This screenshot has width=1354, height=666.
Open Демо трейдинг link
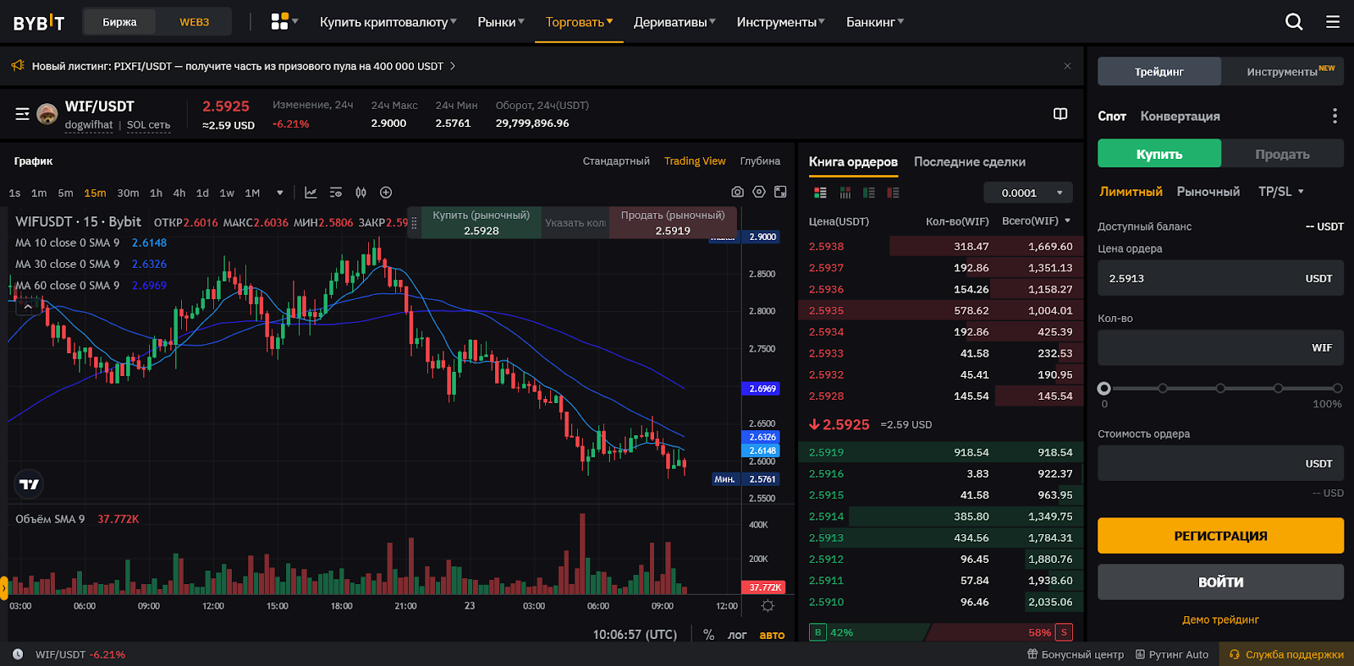point(1220,620)
